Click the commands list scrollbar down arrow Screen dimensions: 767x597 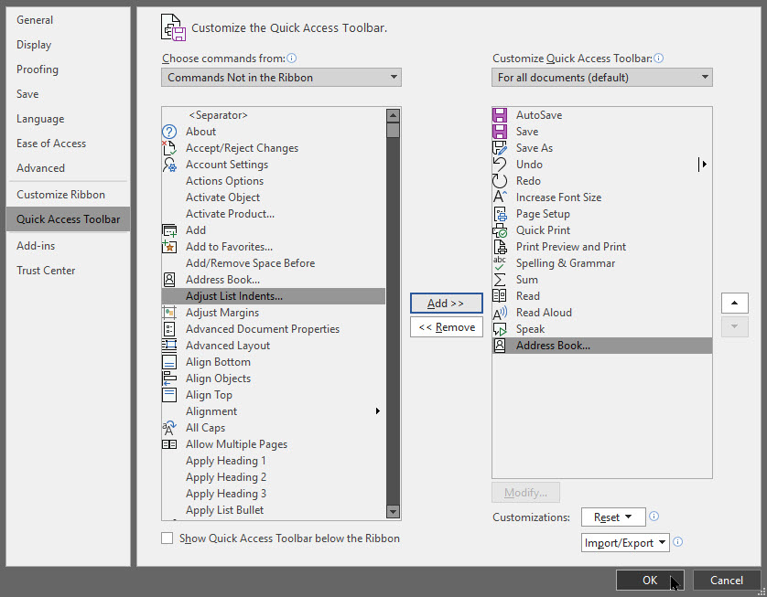pos(393,512)
